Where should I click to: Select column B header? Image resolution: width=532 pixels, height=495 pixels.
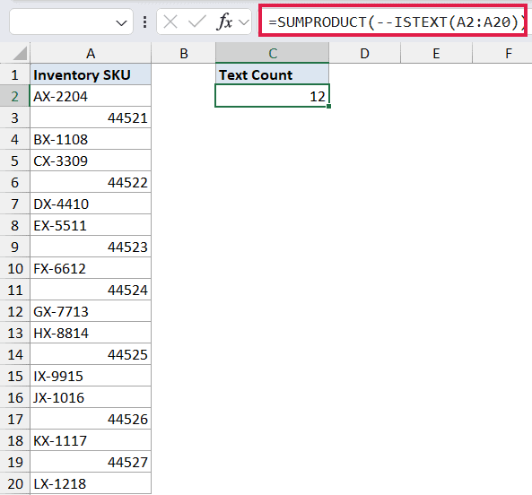coord(184,53)
